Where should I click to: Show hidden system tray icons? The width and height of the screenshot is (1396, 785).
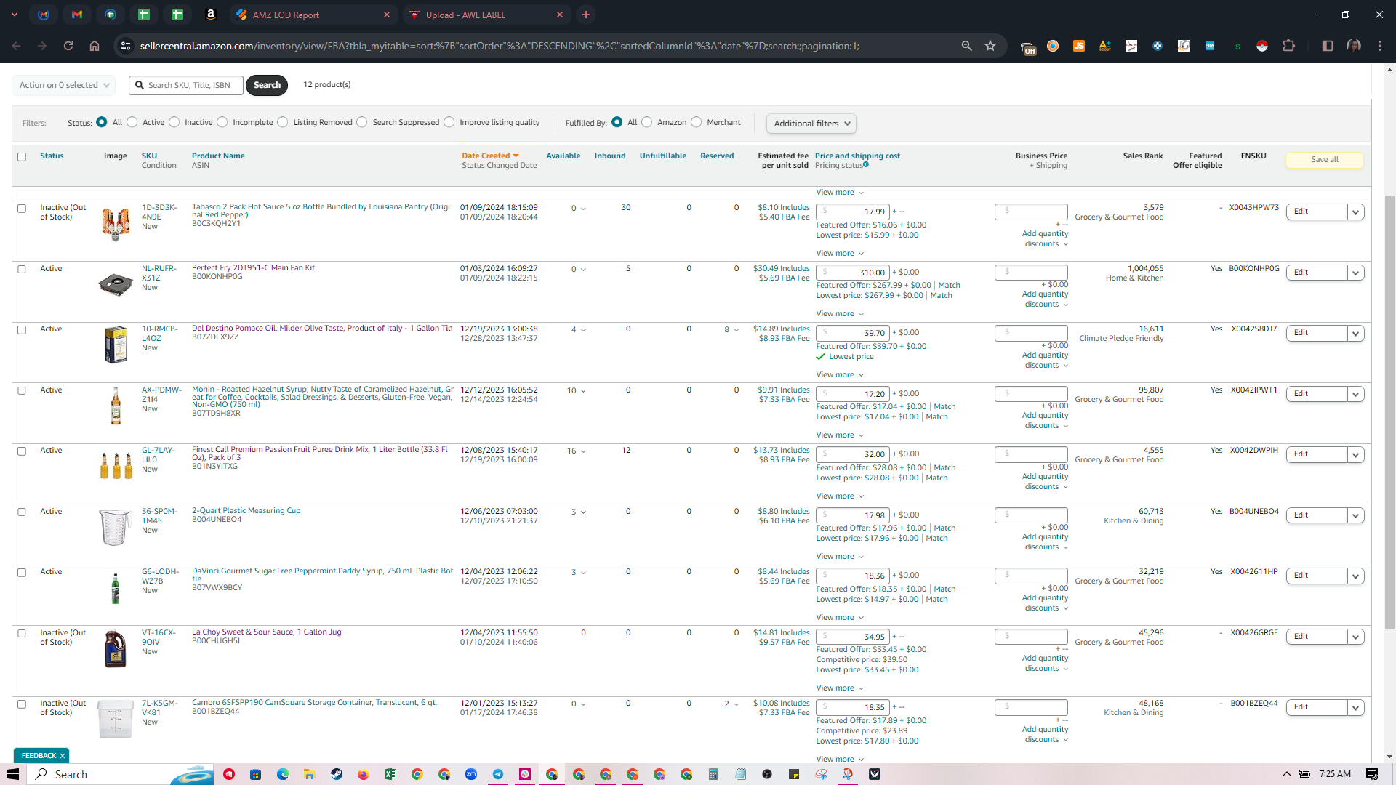coord(1286,774)
